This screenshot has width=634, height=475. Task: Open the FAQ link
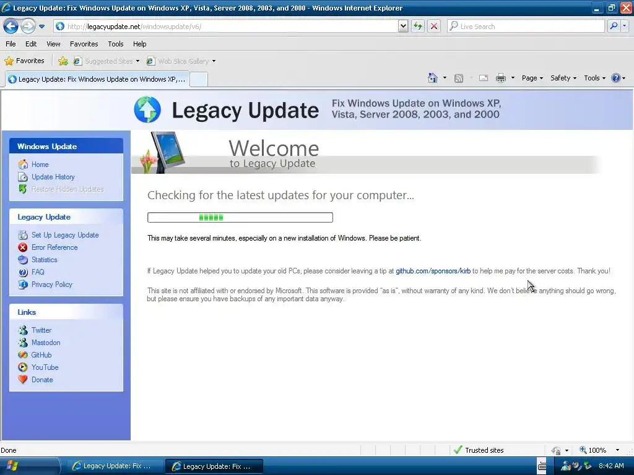coord(38,272)
